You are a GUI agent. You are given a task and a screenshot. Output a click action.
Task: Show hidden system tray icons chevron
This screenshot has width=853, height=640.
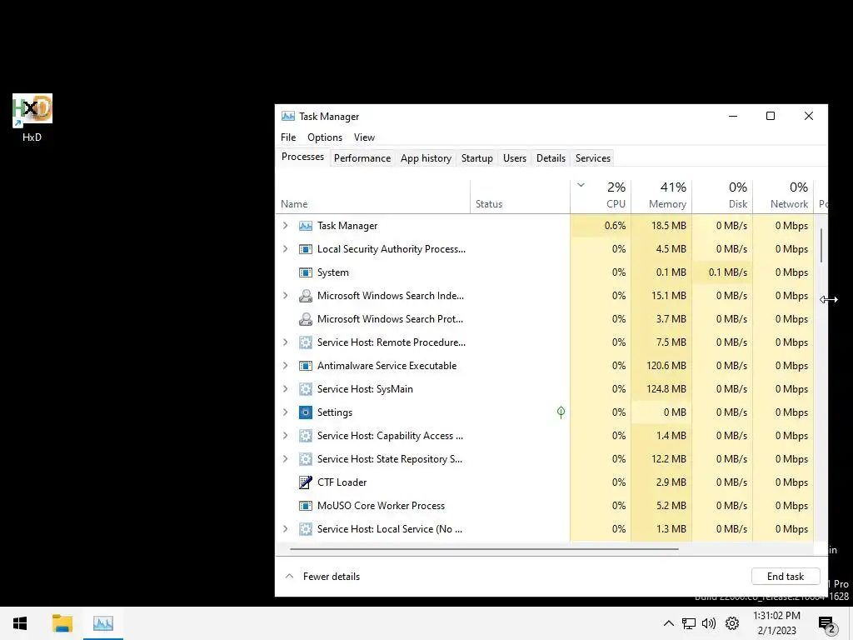click(x=669, y=623)
